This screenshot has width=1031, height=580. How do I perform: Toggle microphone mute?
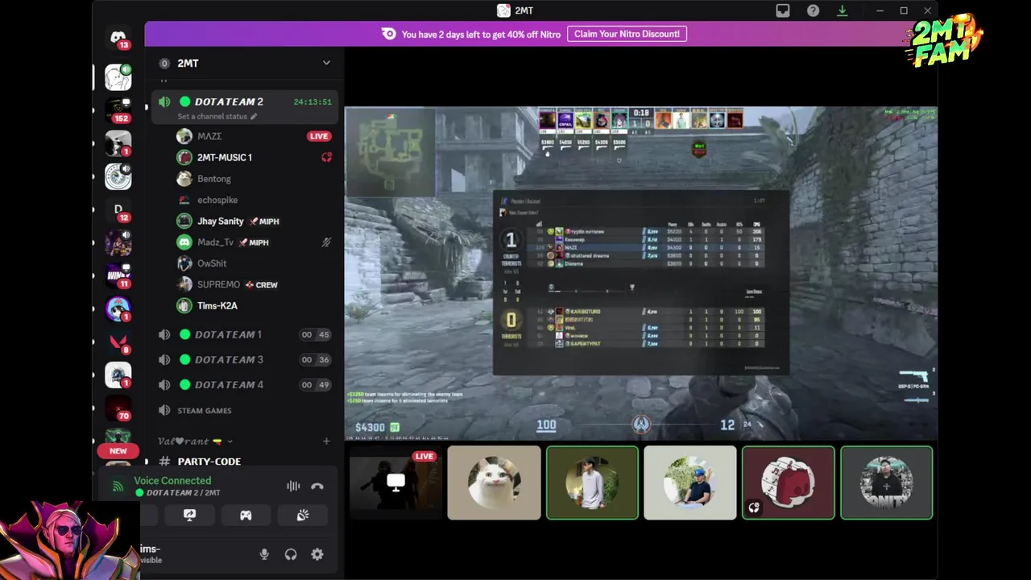[x=264, y=554]
